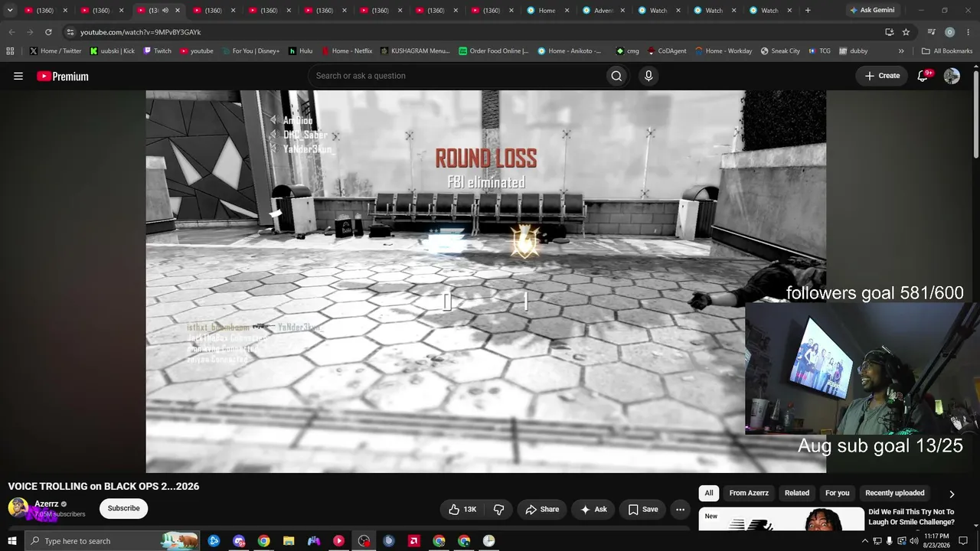Subscribe to the Azerrz channel
Screen dimensions: 980x551
pyautogui.click(x=123, y=508)
